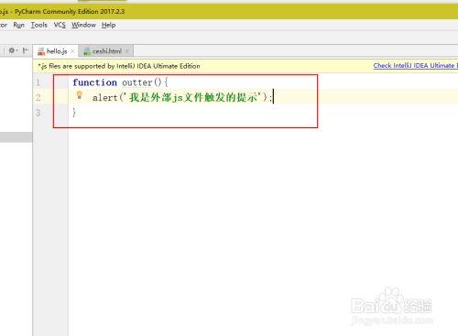Open the VCS menu

60,25
